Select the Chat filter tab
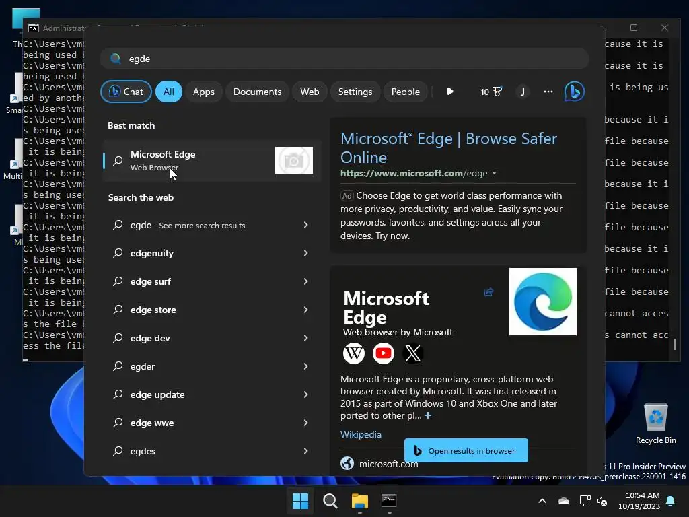This screenshot has height=517, width=689. 126,92
